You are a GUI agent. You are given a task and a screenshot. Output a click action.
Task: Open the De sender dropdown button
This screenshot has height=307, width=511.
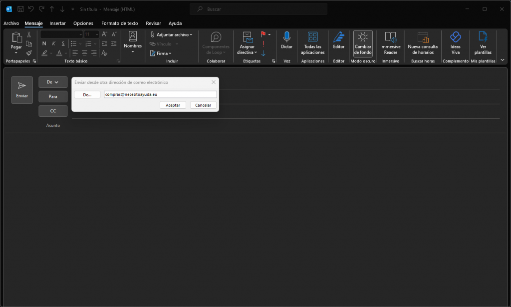[x=53, y=82]
